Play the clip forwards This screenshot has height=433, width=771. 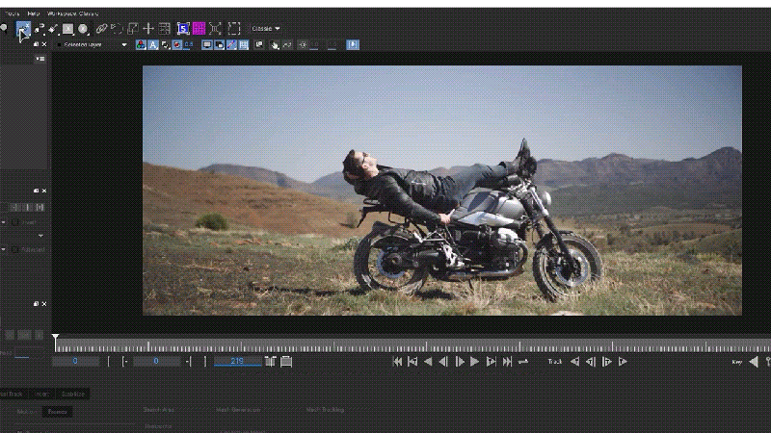(x=474, y=362)
